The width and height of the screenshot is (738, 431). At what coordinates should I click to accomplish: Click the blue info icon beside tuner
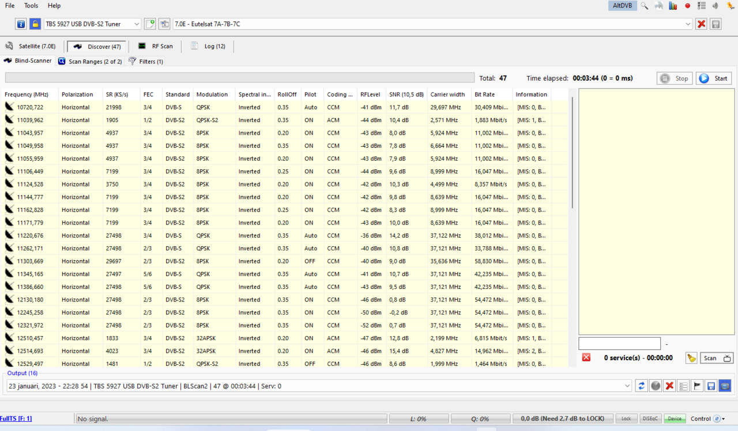pos(21,24)
